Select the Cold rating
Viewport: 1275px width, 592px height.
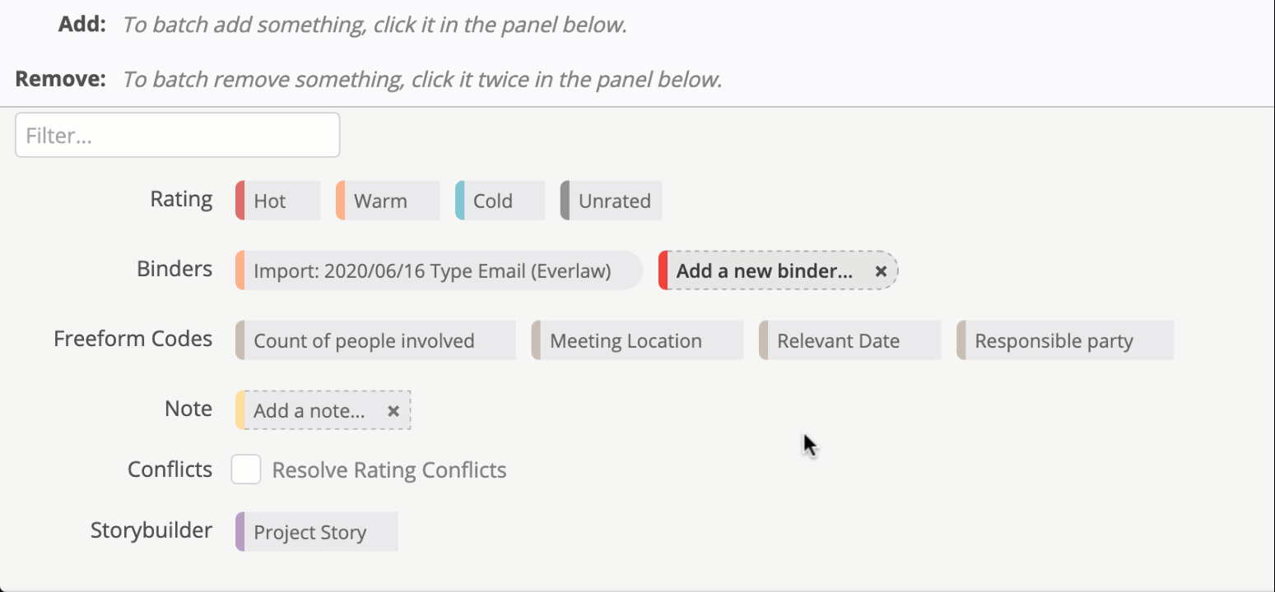500,201
